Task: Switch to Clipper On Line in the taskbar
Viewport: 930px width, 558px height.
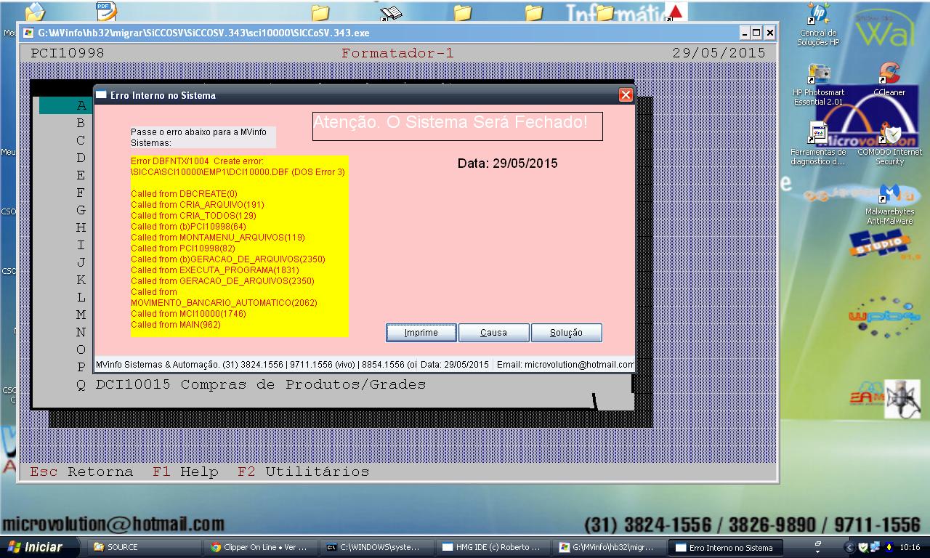Action: click(262, 547)
